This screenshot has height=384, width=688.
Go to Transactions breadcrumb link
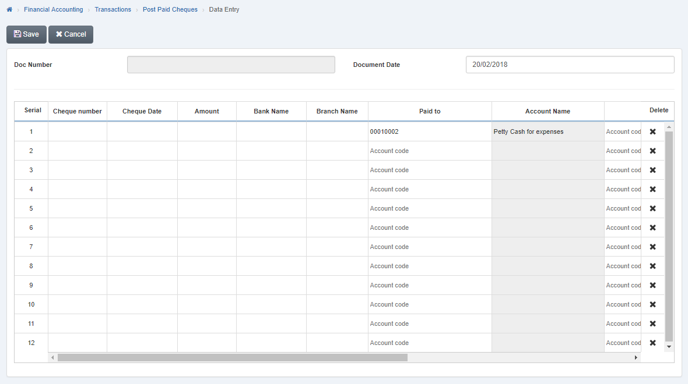tap(113, 10)
